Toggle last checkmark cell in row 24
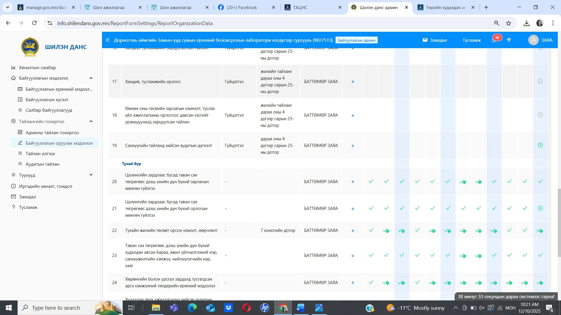The image size is (561, 315). click(x=540, y=283)
